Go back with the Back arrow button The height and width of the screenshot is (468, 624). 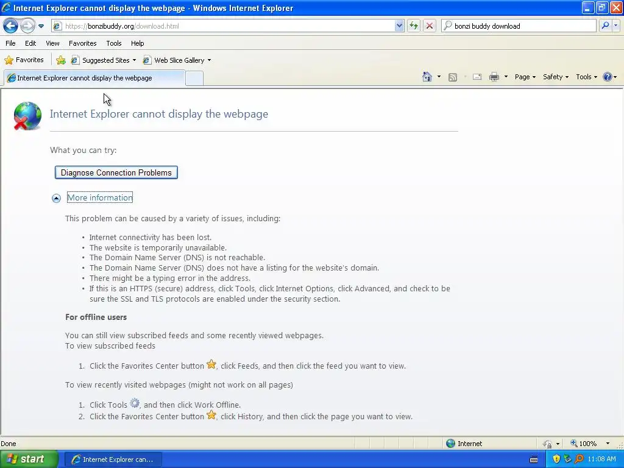[x=11, y=26]
